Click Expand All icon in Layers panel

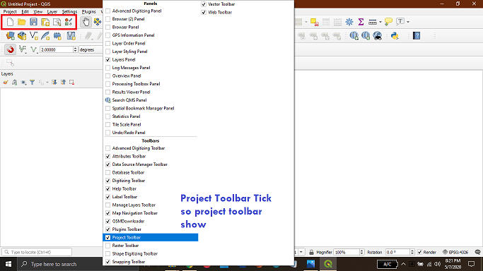[54, 83]
